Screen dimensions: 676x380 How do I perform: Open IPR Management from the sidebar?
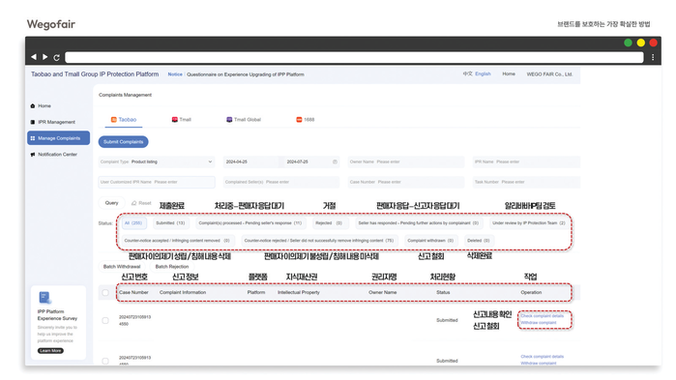[x=56, y=122]
